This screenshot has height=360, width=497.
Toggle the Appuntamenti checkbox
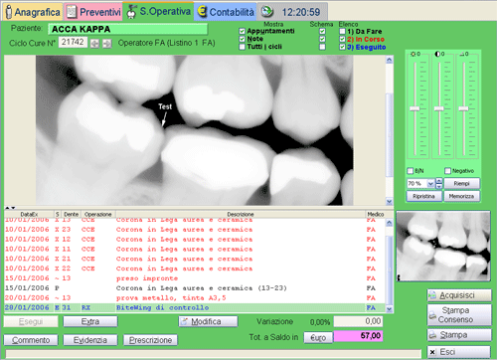pyautogui.click(x=243, y=31)
